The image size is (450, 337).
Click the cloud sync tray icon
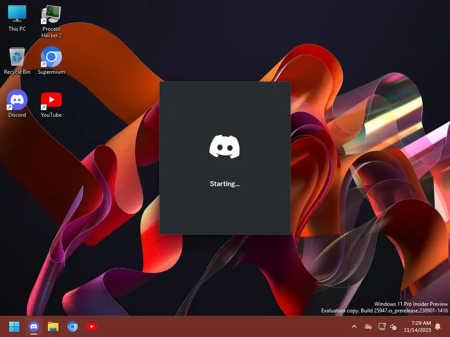[368, 326]
